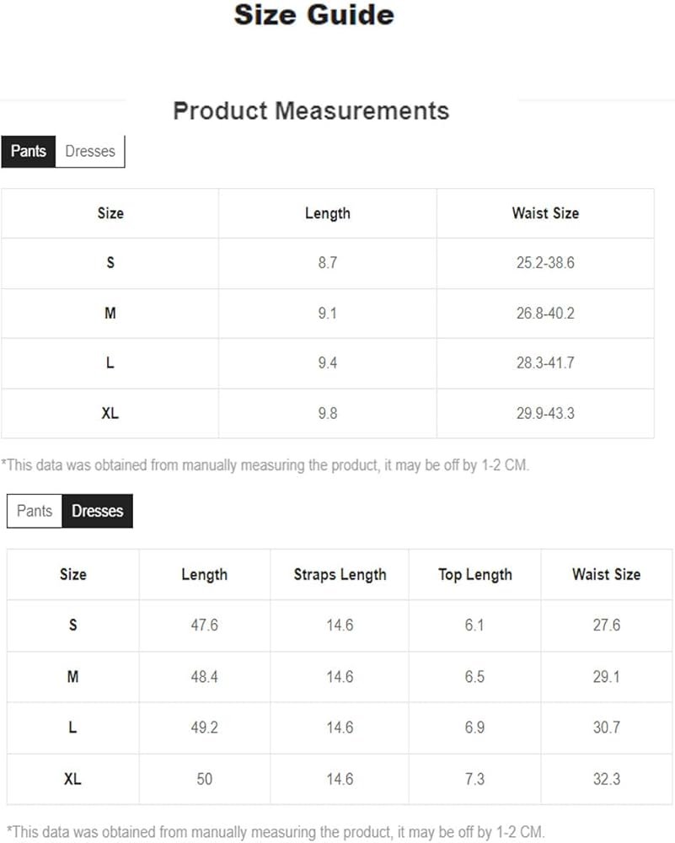Switch to Dresses tab above pants table
Viewport: 675px width, 843px height.
90,151
